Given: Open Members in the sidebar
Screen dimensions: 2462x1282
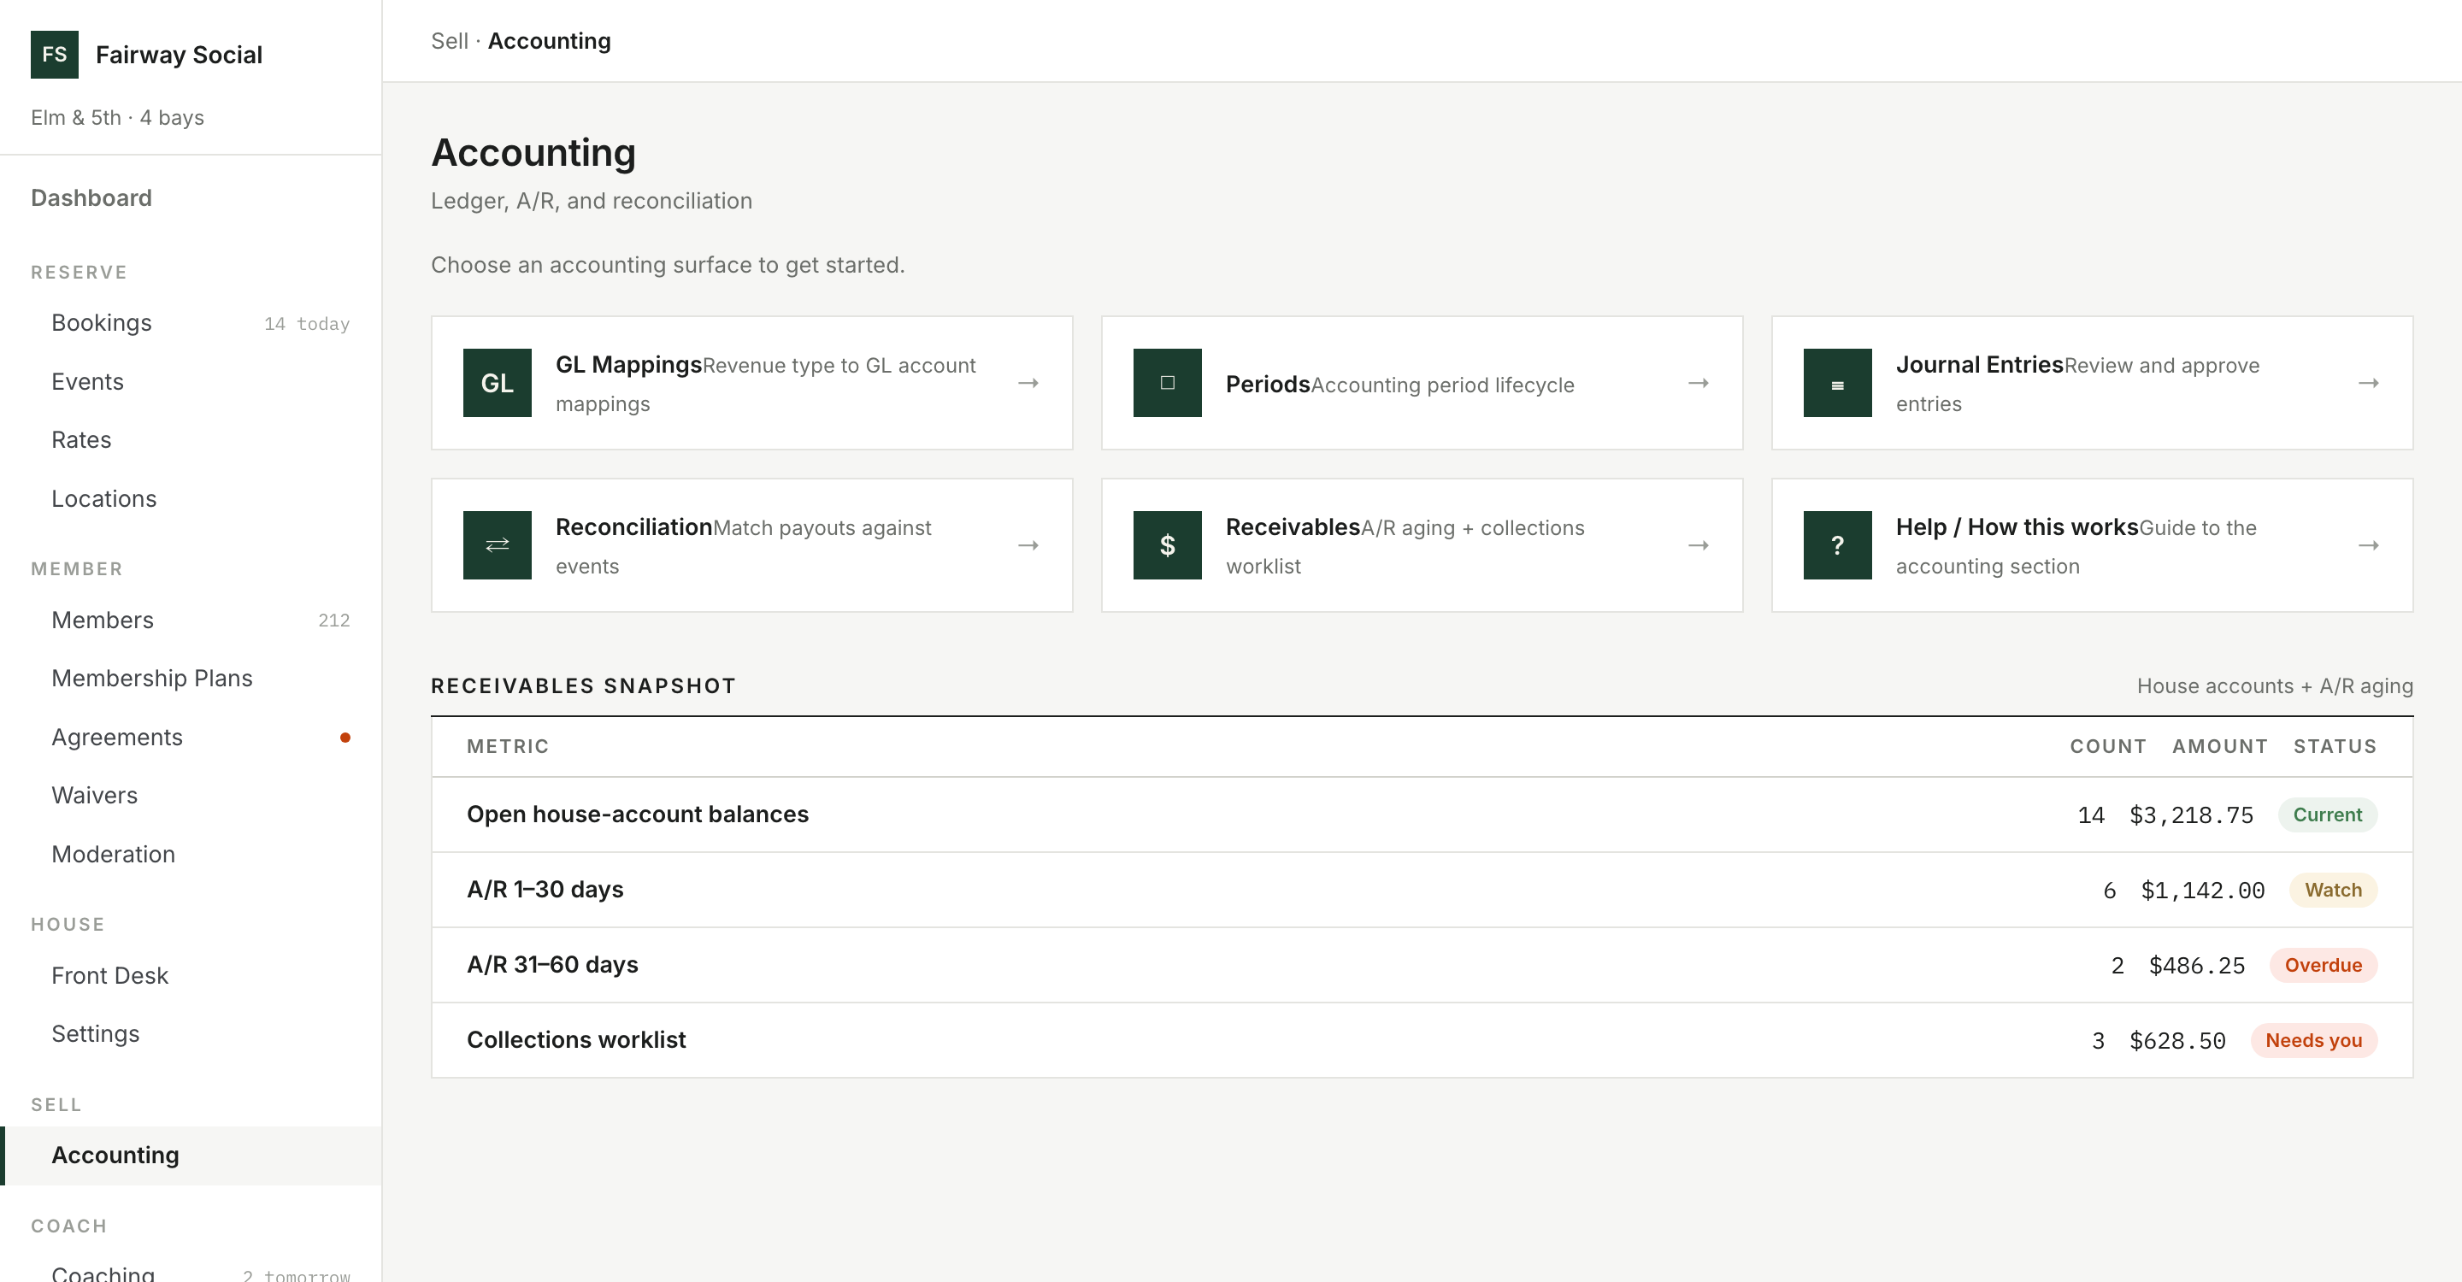Looking at the screenshot, I should 191,620.
